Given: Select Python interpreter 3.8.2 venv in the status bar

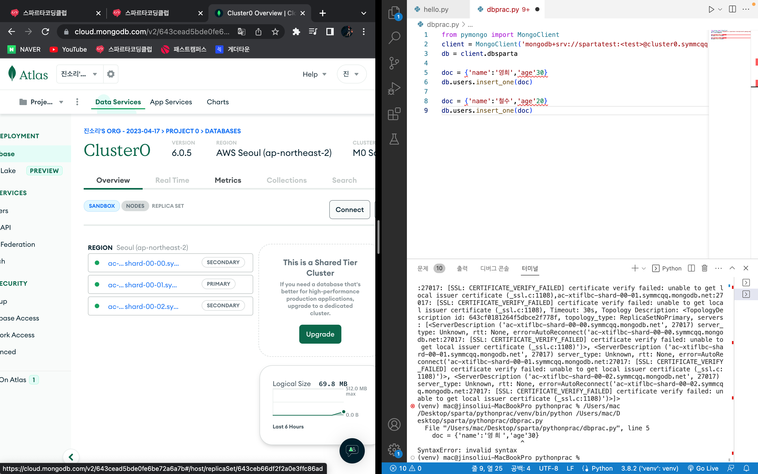Looking at the screenshot, I should [649, 468].
